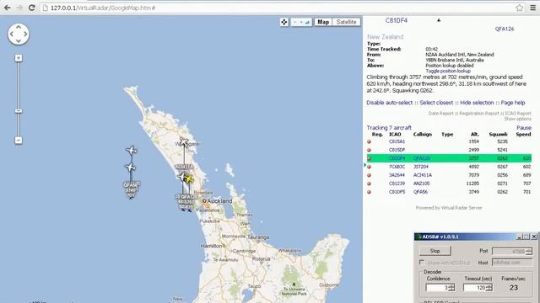Click Hide selection link
This screenshot has width=540, height=303.
477,103
